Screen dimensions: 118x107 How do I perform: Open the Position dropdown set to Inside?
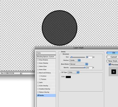[75, 60]
